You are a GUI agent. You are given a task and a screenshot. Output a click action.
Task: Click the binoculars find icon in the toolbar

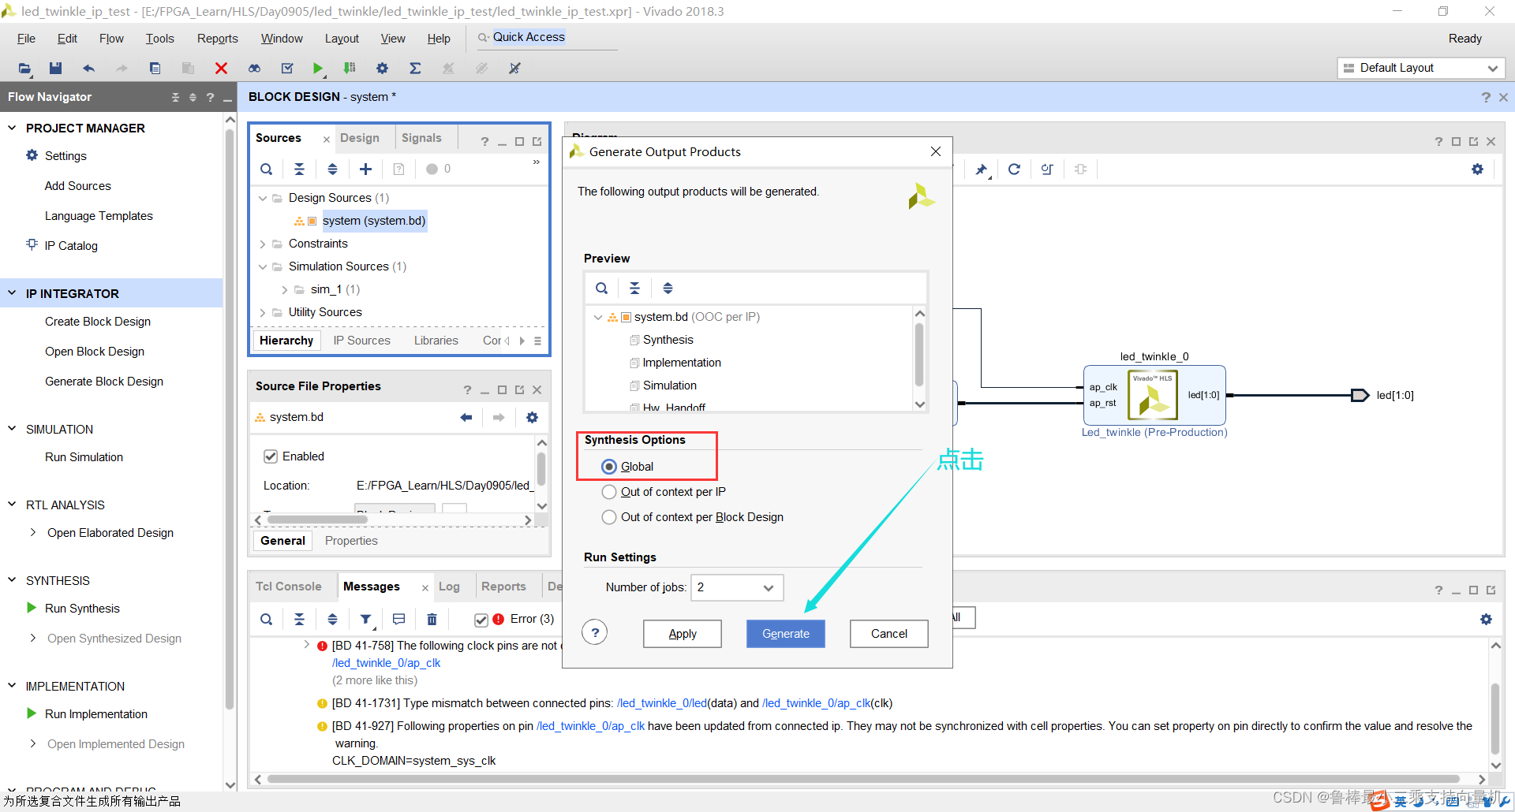point(254,69)
